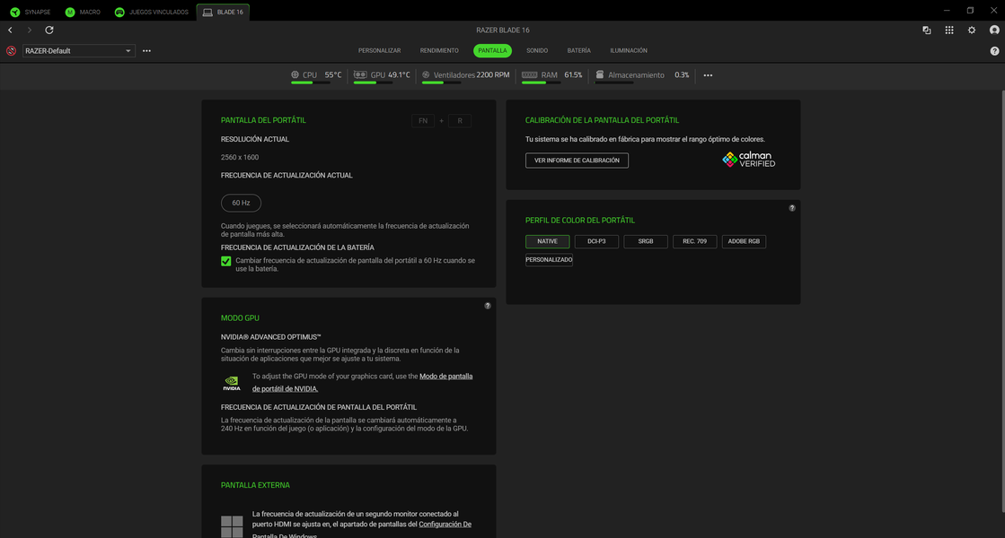Click the RAM usage icon

coord(529,74)
